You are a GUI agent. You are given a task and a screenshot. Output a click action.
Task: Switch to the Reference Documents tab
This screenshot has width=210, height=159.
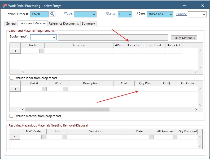64,24
